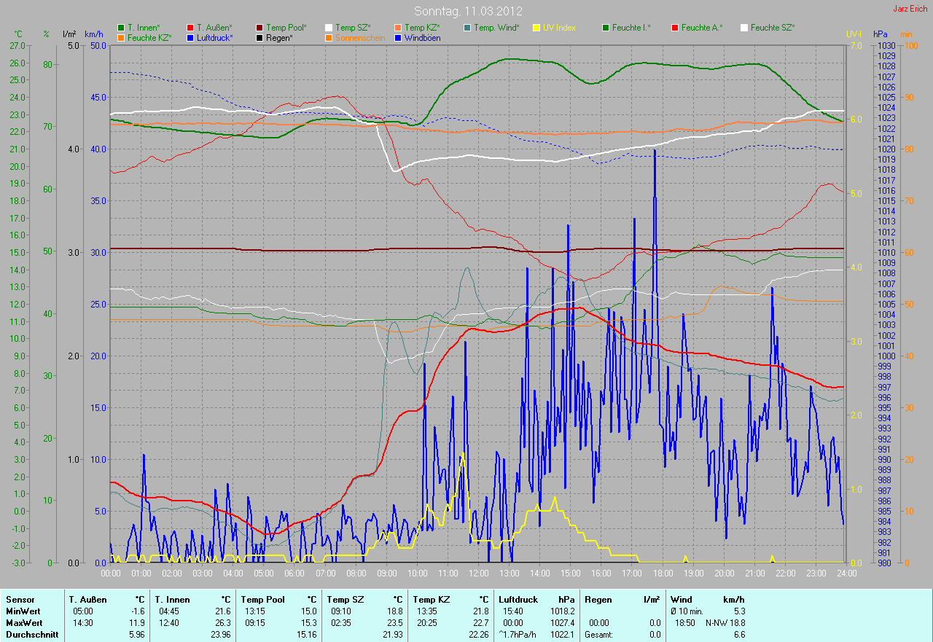Click the T. Außen table column header
Screen dimensions: 933x642
pos(88,600)
